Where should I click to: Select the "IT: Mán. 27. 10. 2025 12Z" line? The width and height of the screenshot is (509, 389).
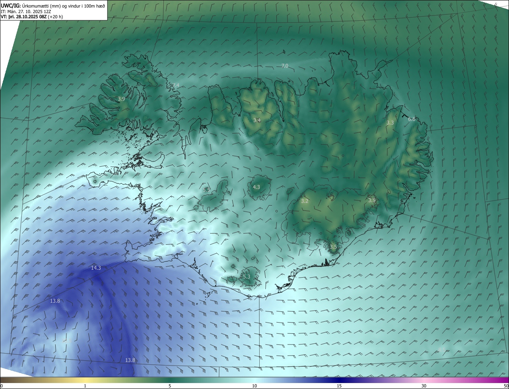26,11
